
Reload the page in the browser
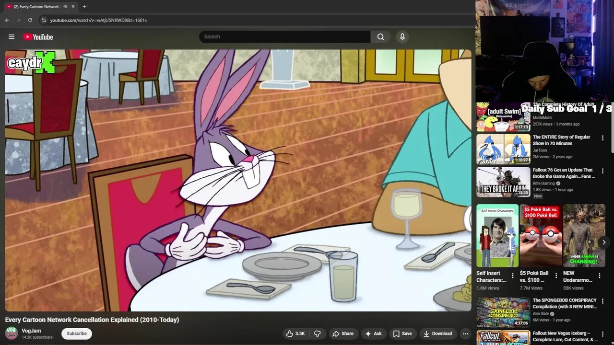click(30, 20)
